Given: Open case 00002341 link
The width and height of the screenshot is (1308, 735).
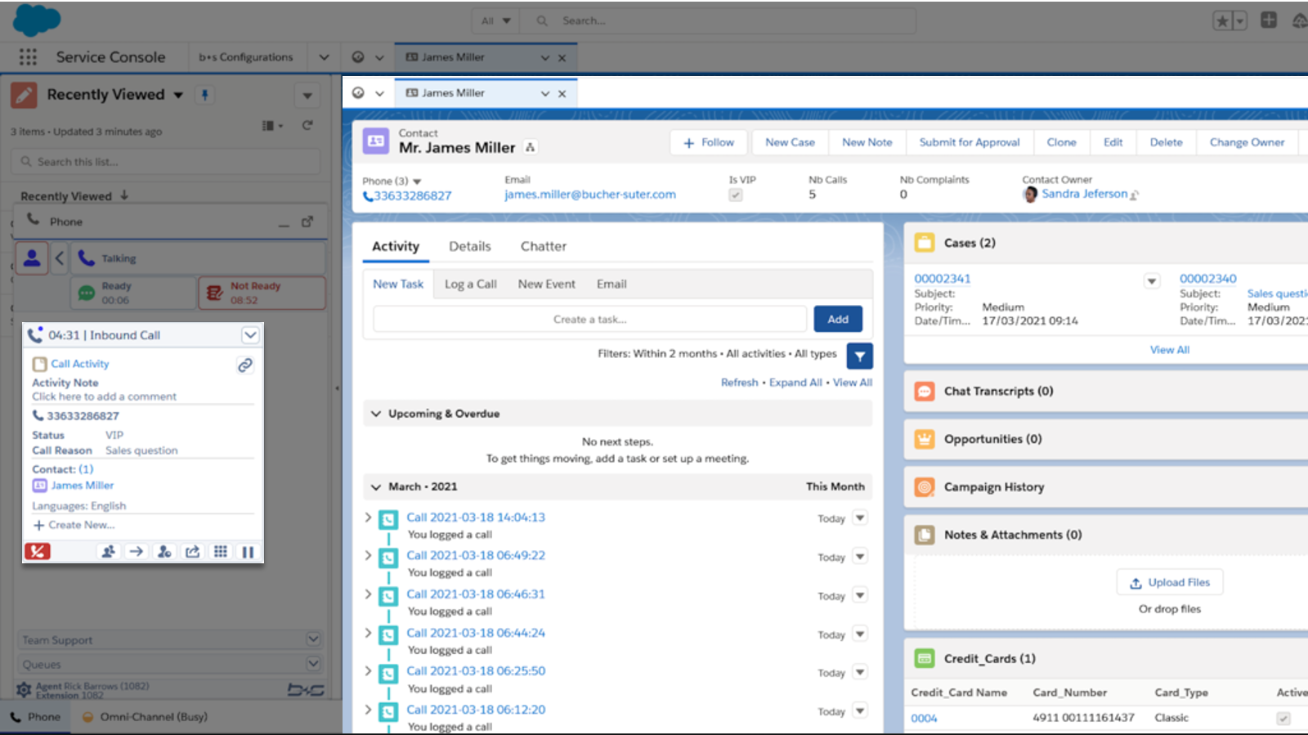Looking at the screenshot, I should tap(942, 279).
